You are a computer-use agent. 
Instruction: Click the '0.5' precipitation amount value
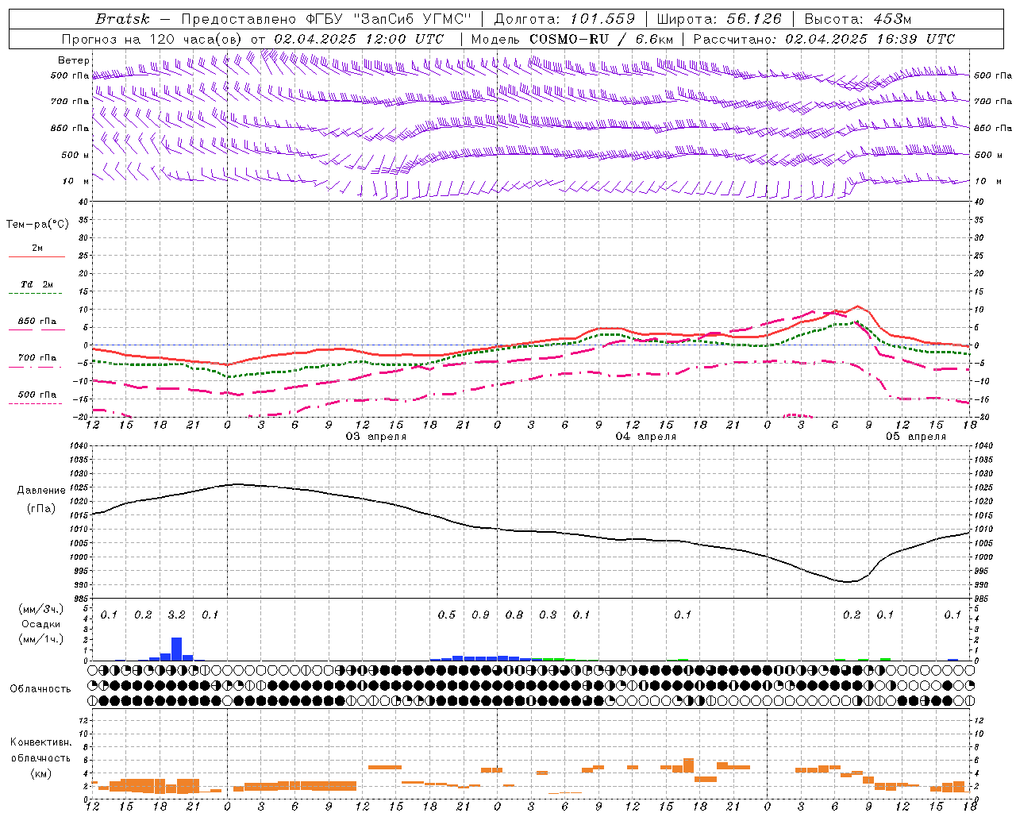[447, 615]
